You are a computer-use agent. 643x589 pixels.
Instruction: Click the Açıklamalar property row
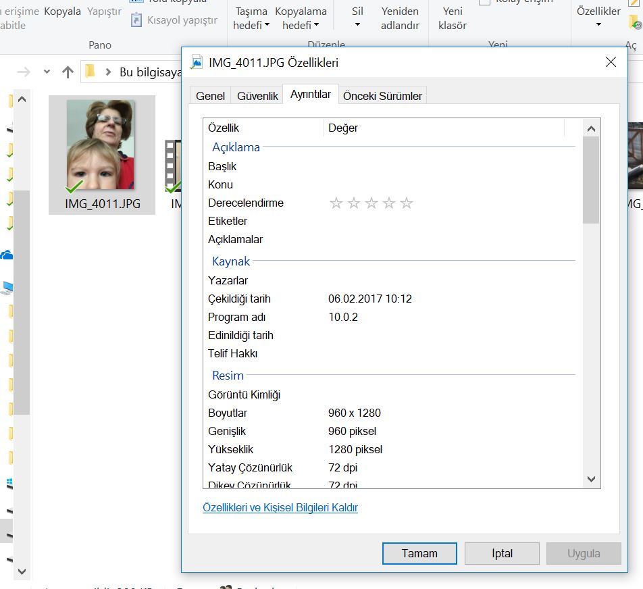(x=392, y=239)
